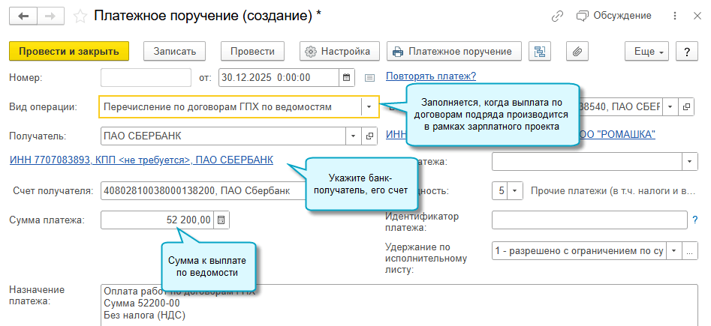
Task: Click the paperclip attached files button
Action: click(577, 51)
